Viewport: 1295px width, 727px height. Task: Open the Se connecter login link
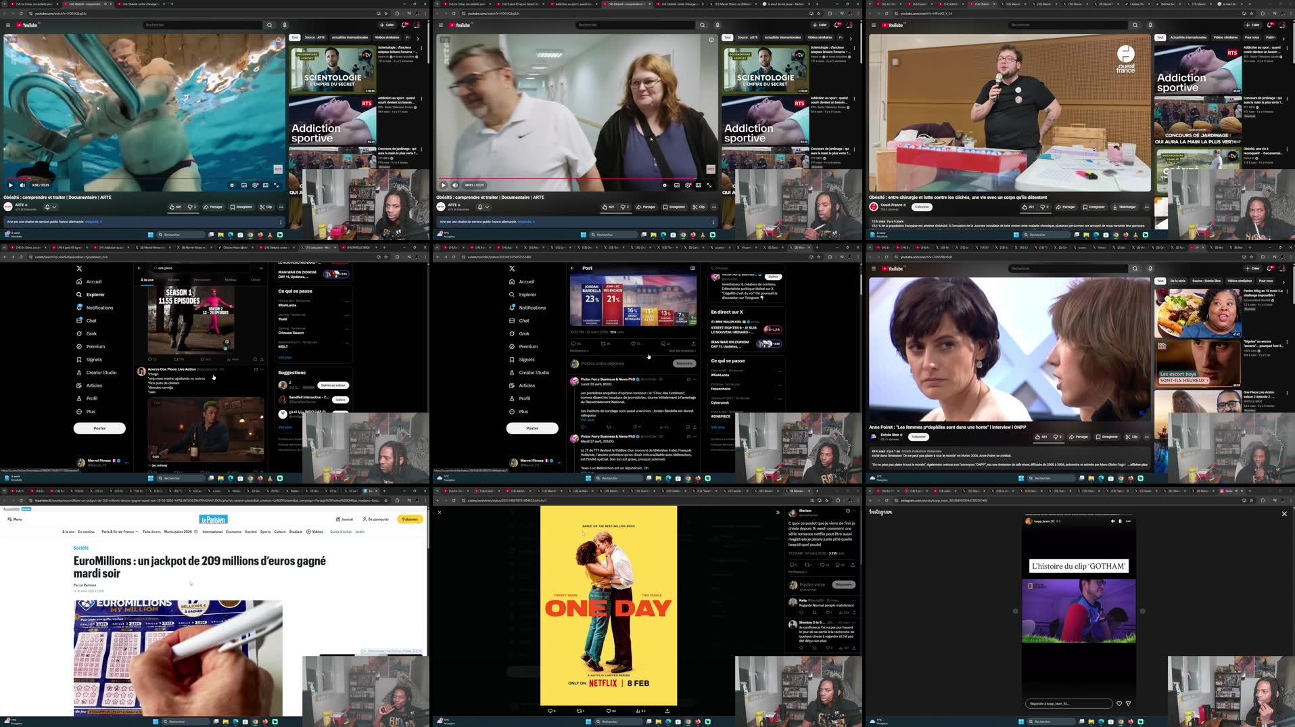376,519
